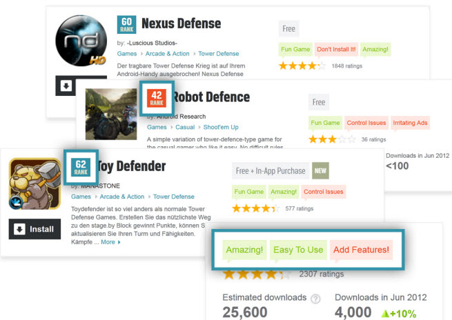Open the Toy Defender title

pos(131,166)
